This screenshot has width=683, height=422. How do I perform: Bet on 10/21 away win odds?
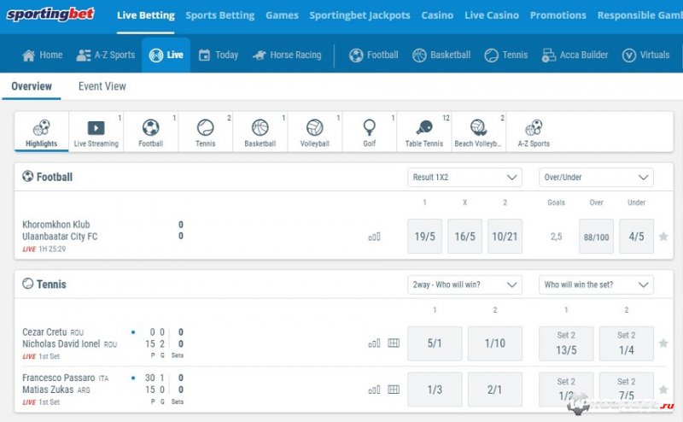(x=505, y=237)
